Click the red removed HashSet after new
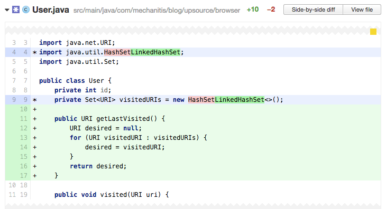 [201, 100]
